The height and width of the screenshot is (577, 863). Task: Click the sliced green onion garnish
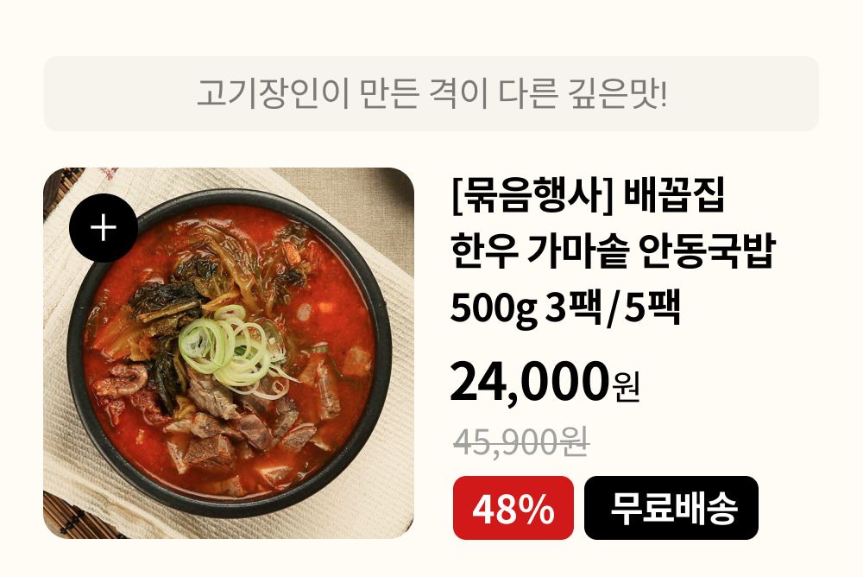click(x=234, y=347)
